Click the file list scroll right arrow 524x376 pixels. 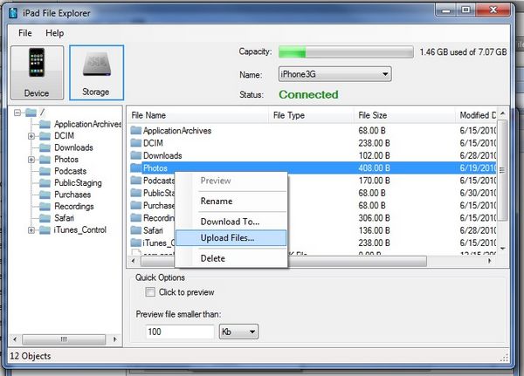click(490, 261)
